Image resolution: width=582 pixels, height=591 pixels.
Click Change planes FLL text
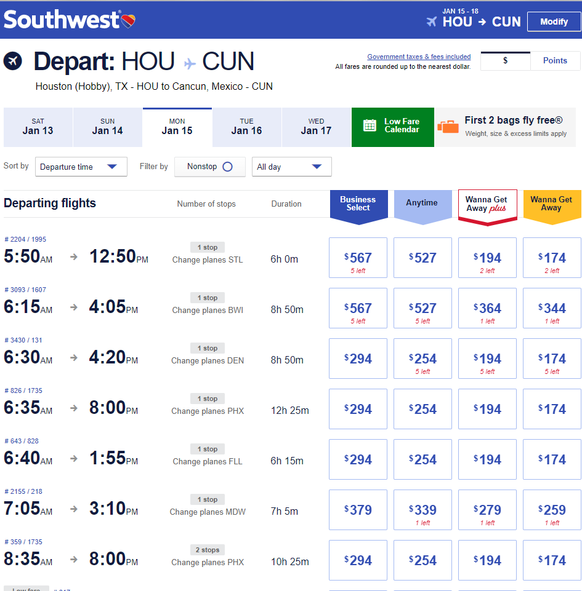coord(208,461)
